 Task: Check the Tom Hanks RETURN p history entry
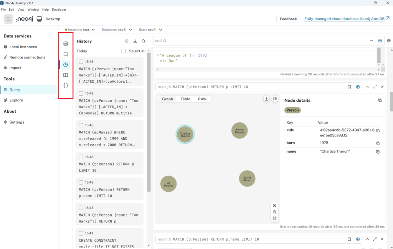click(81, 208)
